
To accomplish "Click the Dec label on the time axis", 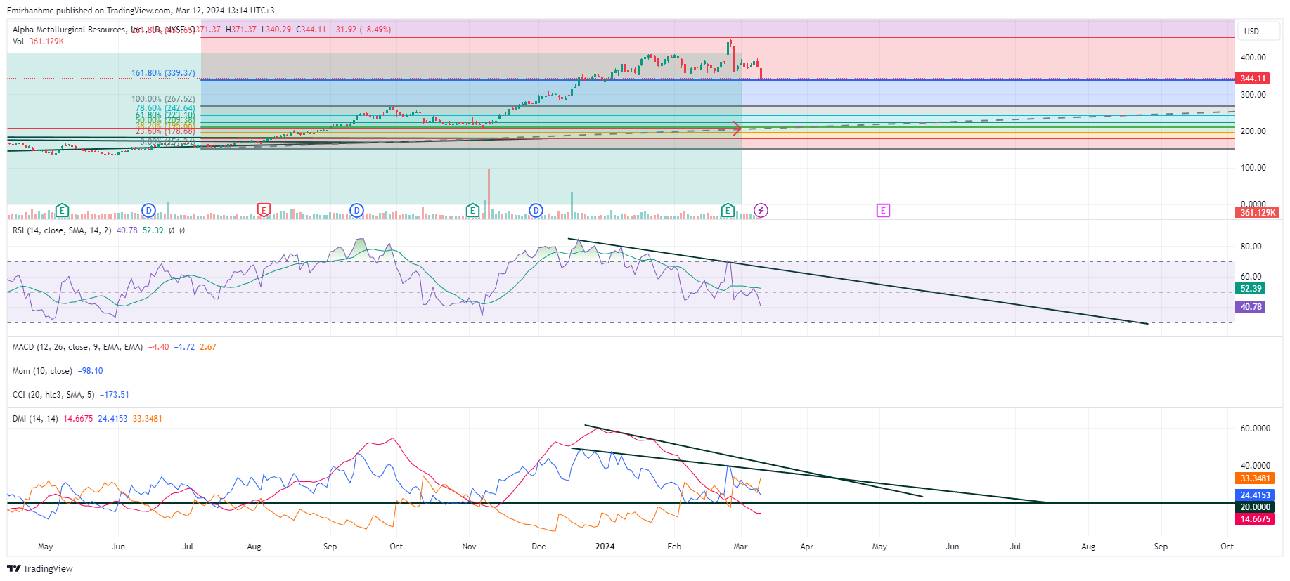I will coord(538,547).
